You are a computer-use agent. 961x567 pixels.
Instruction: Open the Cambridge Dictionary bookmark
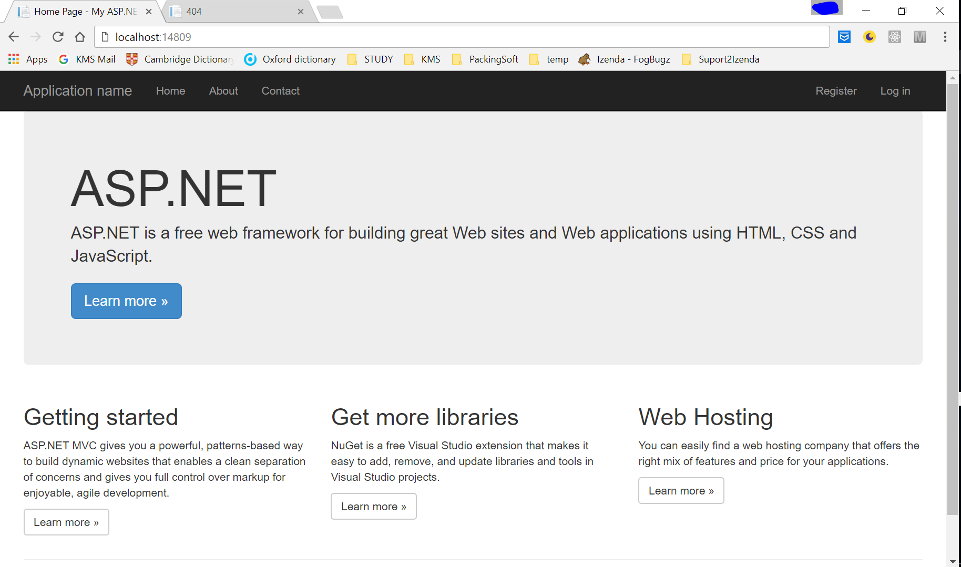(x=180, y=59)
